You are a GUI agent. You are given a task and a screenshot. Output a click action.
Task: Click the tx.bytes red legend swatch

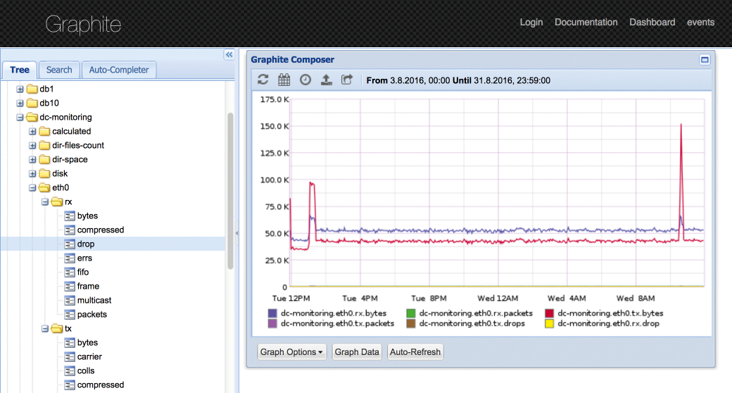coord(550,313)
